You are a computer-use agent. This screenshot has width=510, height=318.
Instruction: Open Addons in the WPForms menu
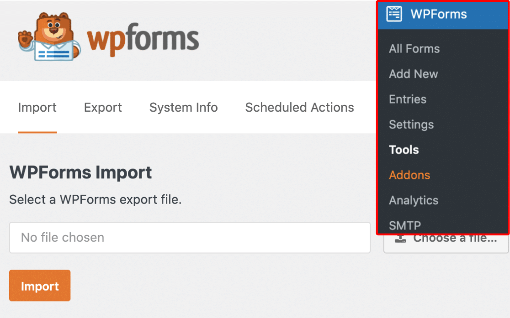[x=409, y=175]
